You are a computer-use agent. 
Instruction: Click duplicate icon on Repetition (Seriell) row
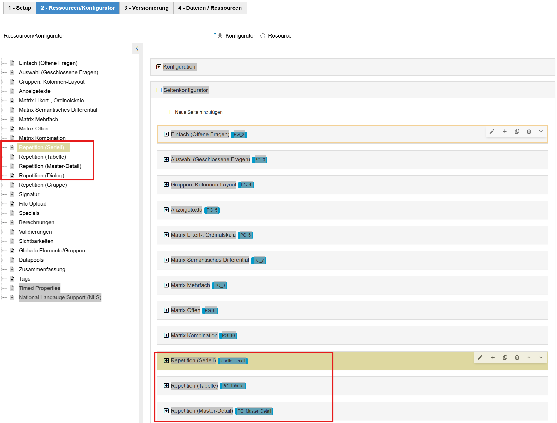(x=505, y=357)
